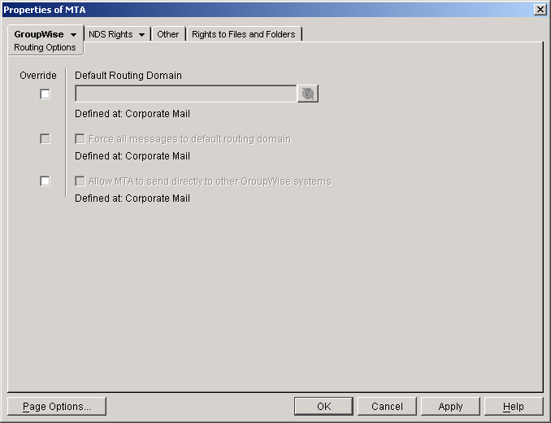Click Defined at: Corporate Mail below Force all messages
Screen dimensions: 551x423
point(132,156)
